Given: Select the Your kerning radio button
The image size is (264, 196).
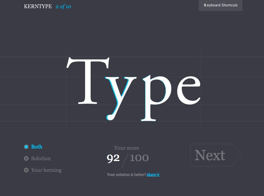Looking at the screenshot, I should pyautogui.click(x=26, y=170).
